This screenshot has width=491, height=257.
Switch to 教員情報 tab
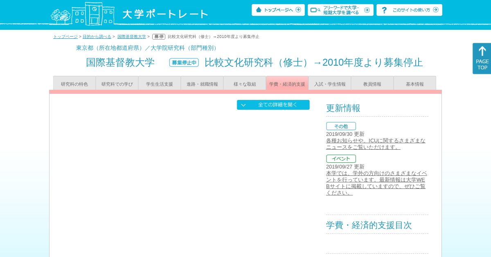(372, 83)
